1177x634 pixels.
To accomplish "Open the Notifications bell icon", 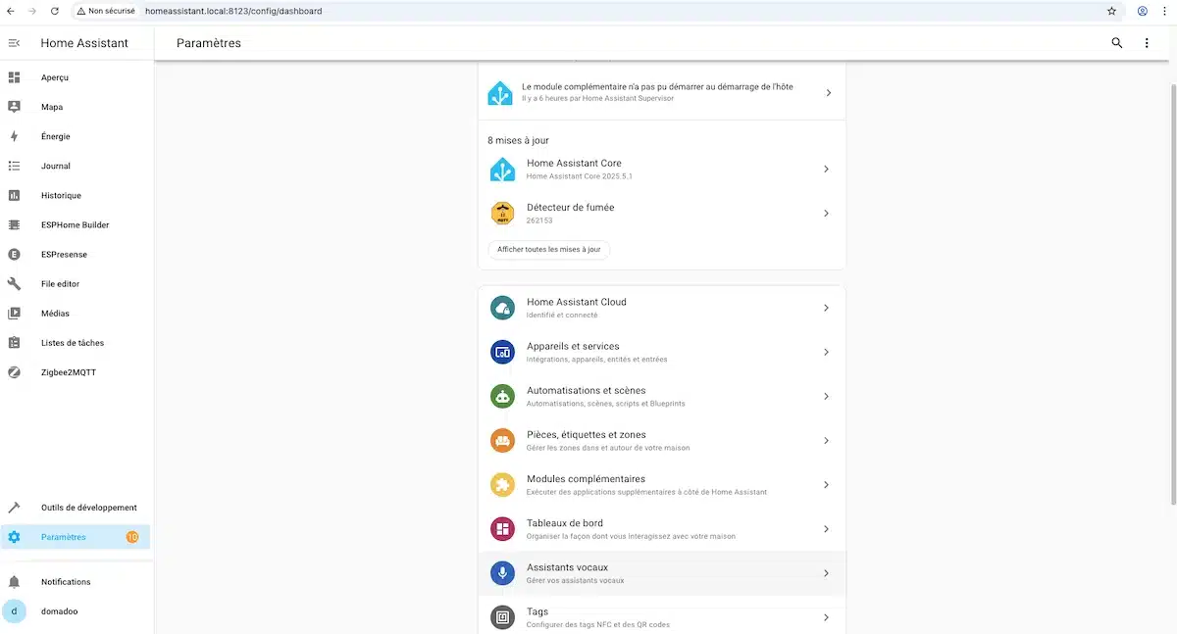I will coord(14,582).
